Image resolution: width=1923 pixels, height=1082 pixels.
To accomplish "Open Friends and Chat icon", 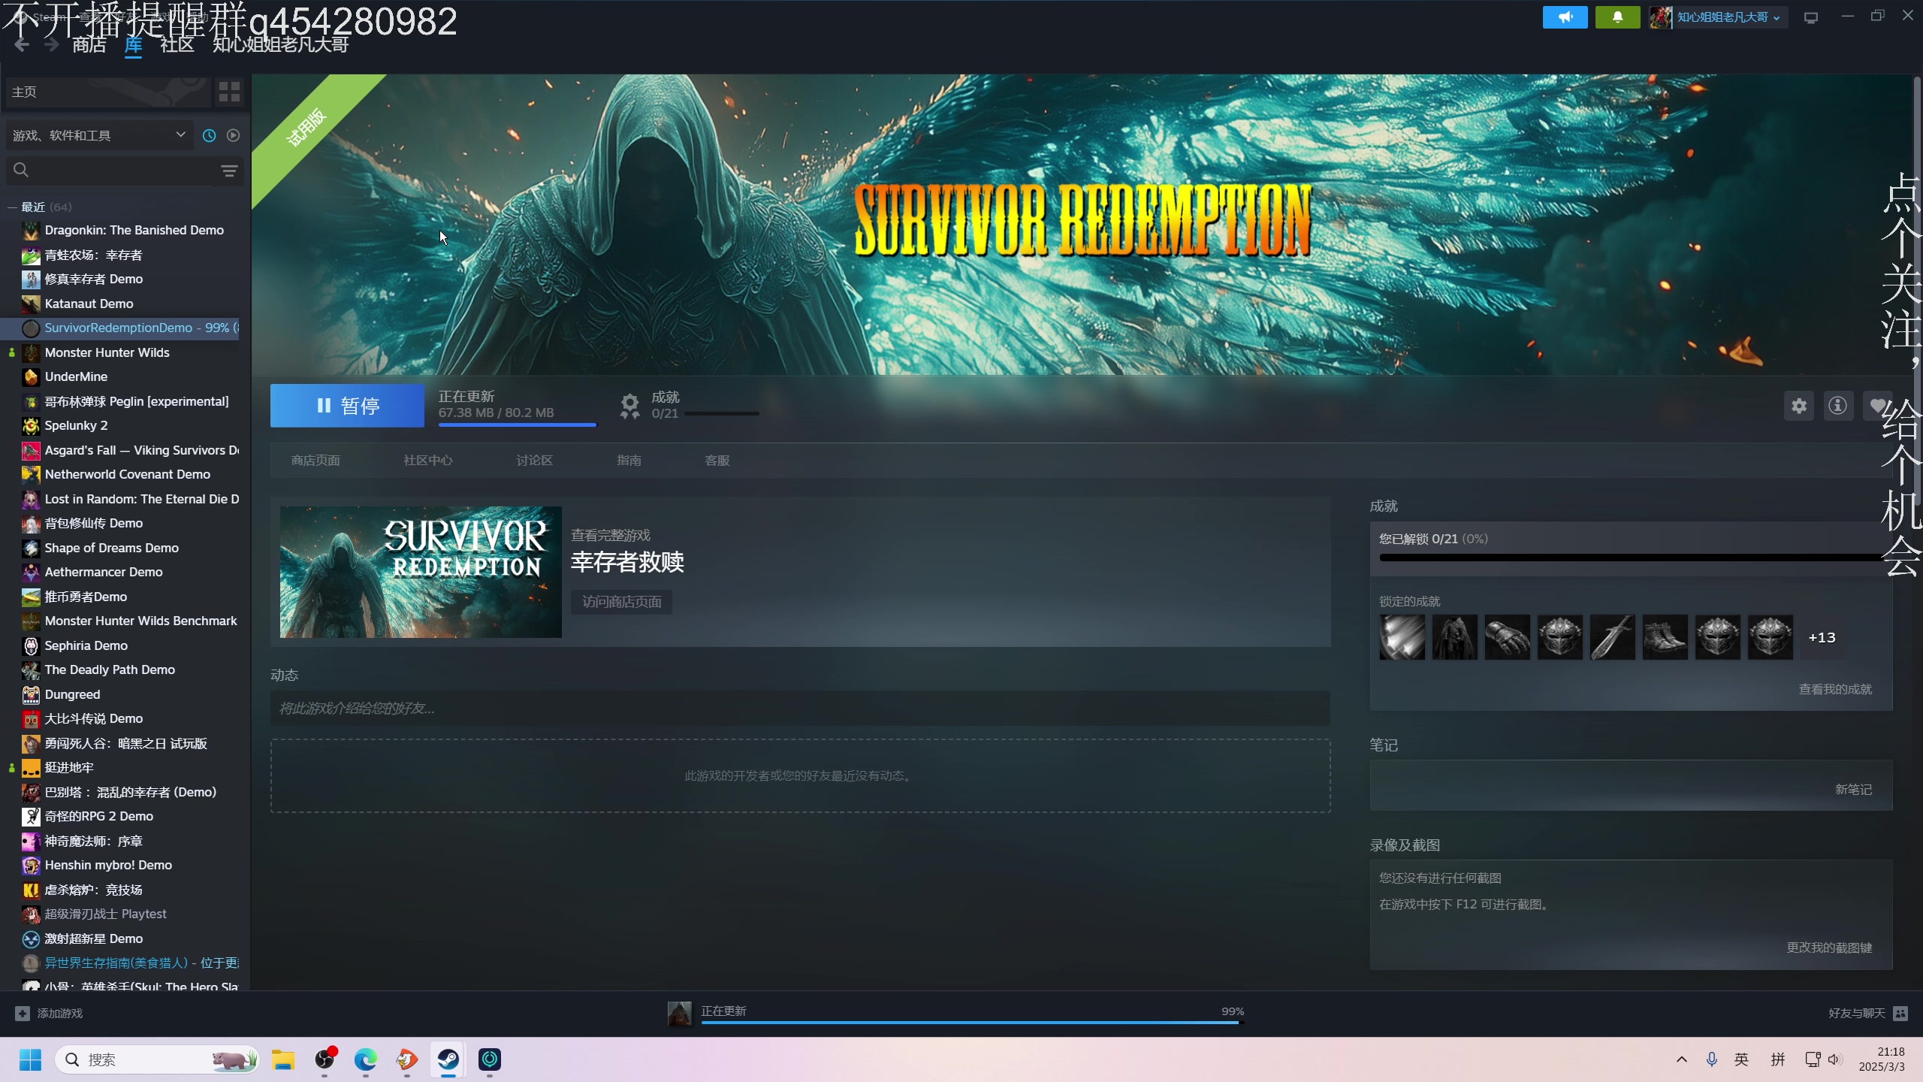I will (1900, 1013).
